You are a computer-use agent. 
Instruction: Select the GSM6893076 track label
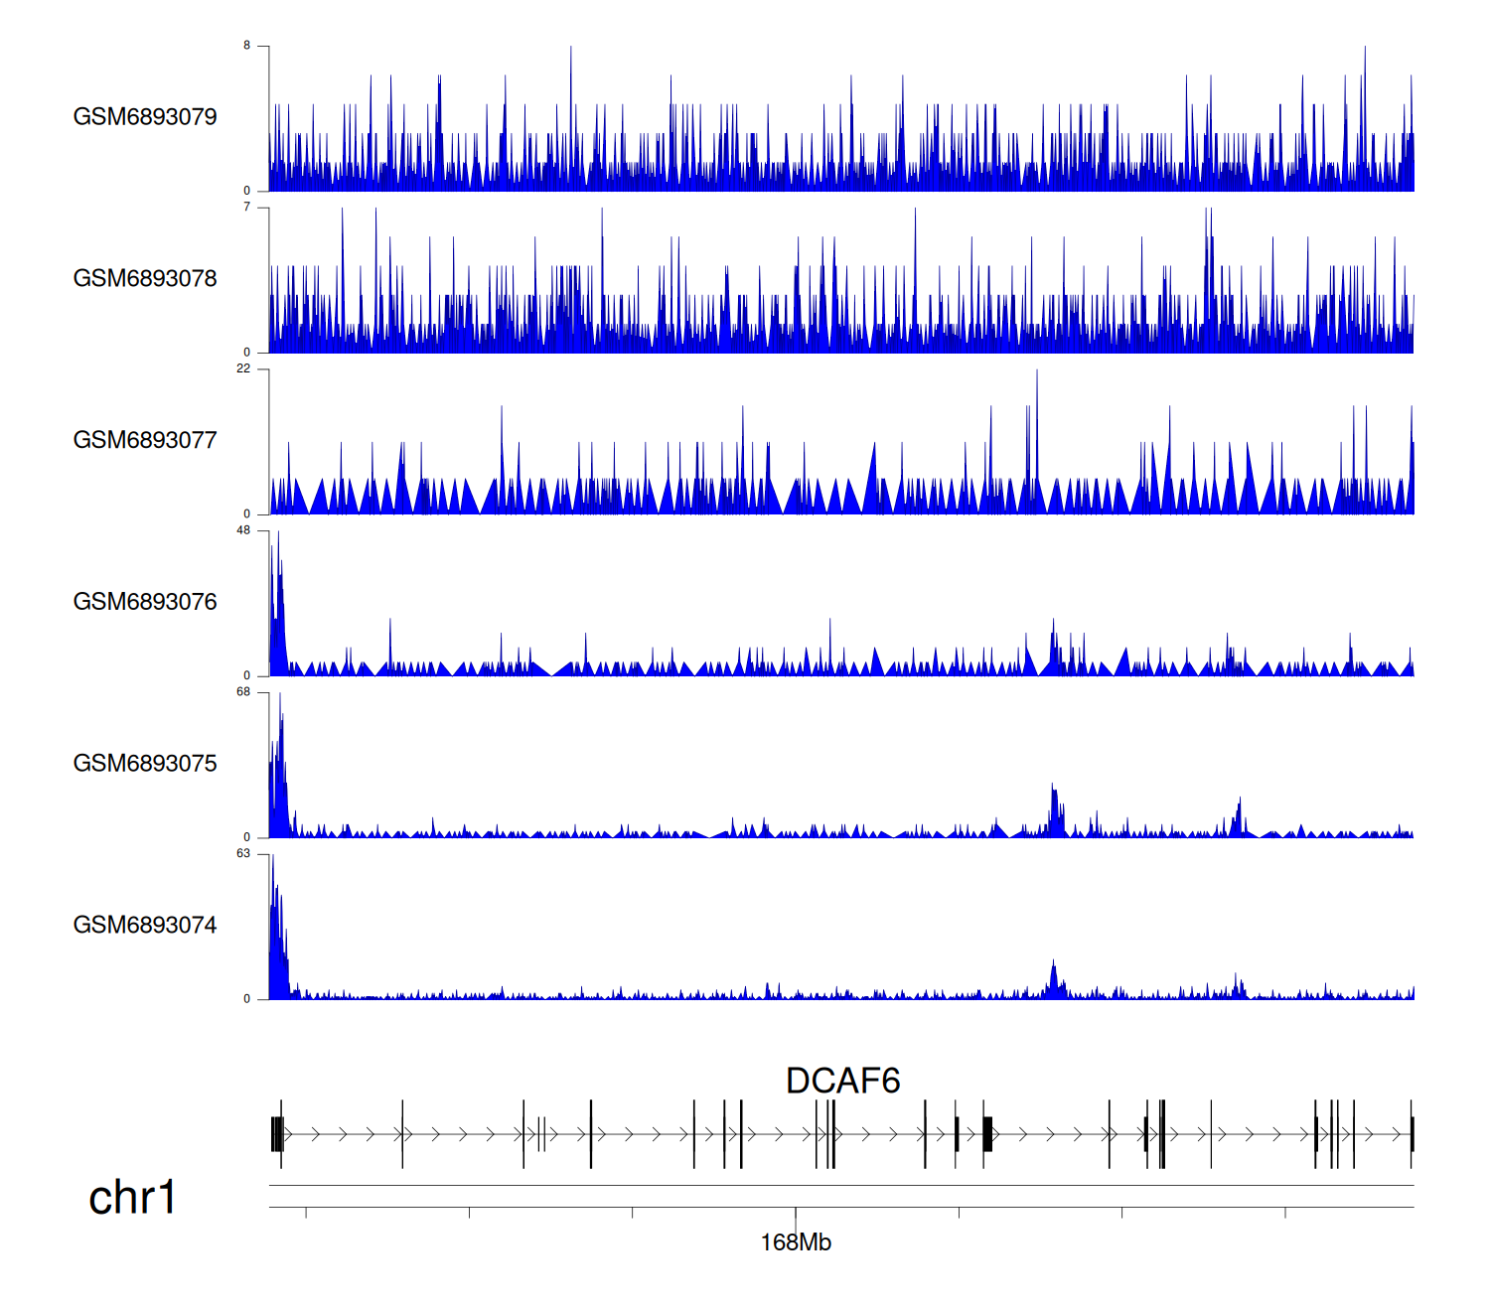coord(145,603)
